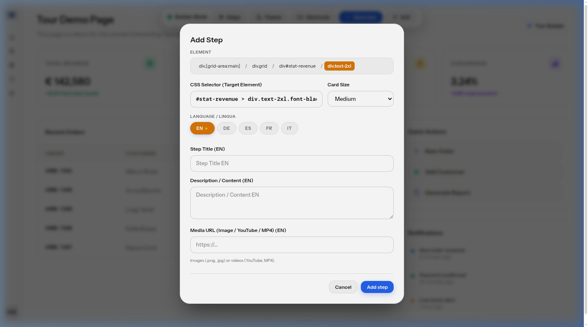The image size is (588, 327).
Task: Focus the CSS Selector target element field
Action: [256, 99]
